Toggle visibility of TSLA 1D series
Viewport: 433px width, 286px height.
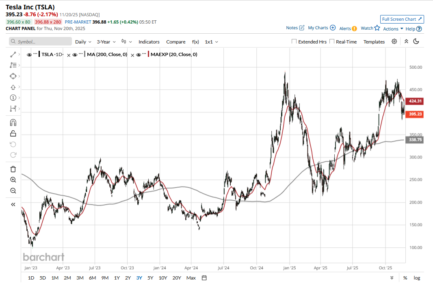[29, 55]
